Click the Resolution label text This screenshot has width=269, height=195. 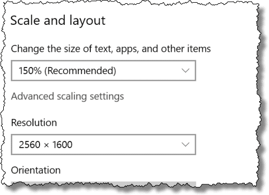tap(34, 123)
